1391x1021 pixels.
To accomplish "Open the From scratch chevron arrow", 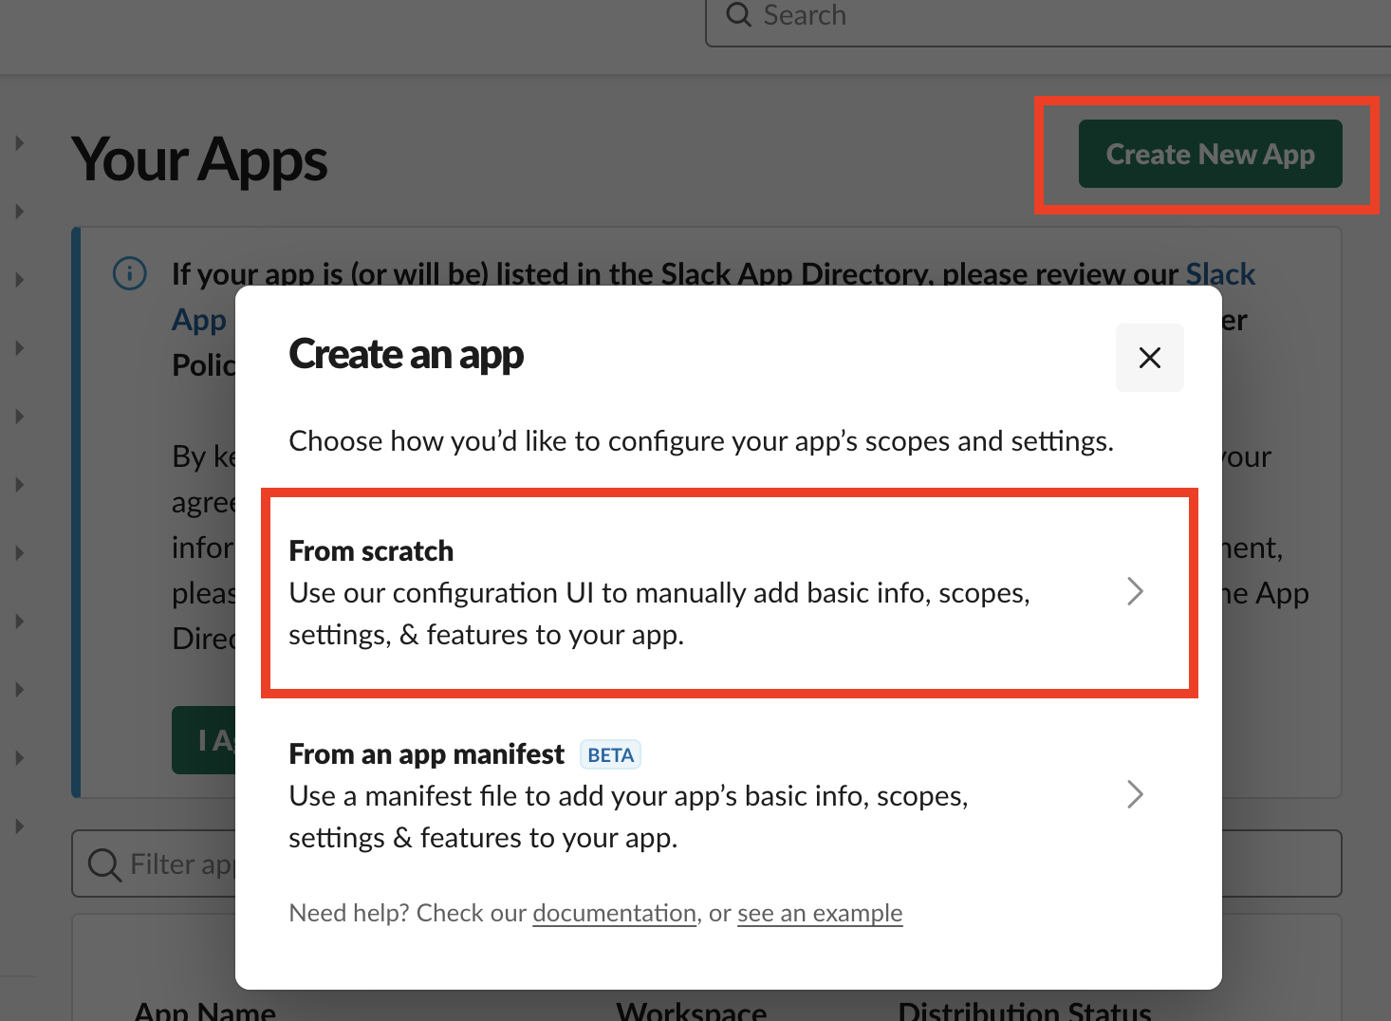I will [x=1135, y=591].
